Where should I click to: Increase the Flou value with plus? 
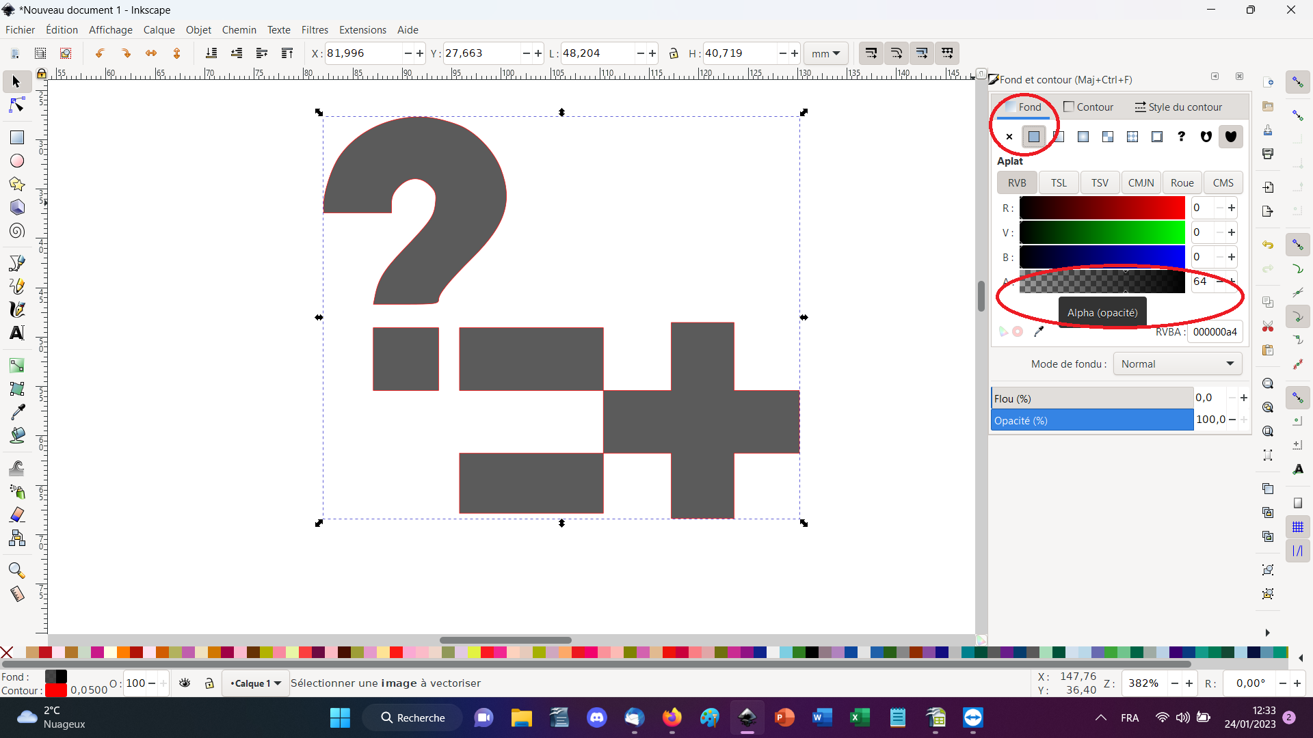coord(1244,398)
